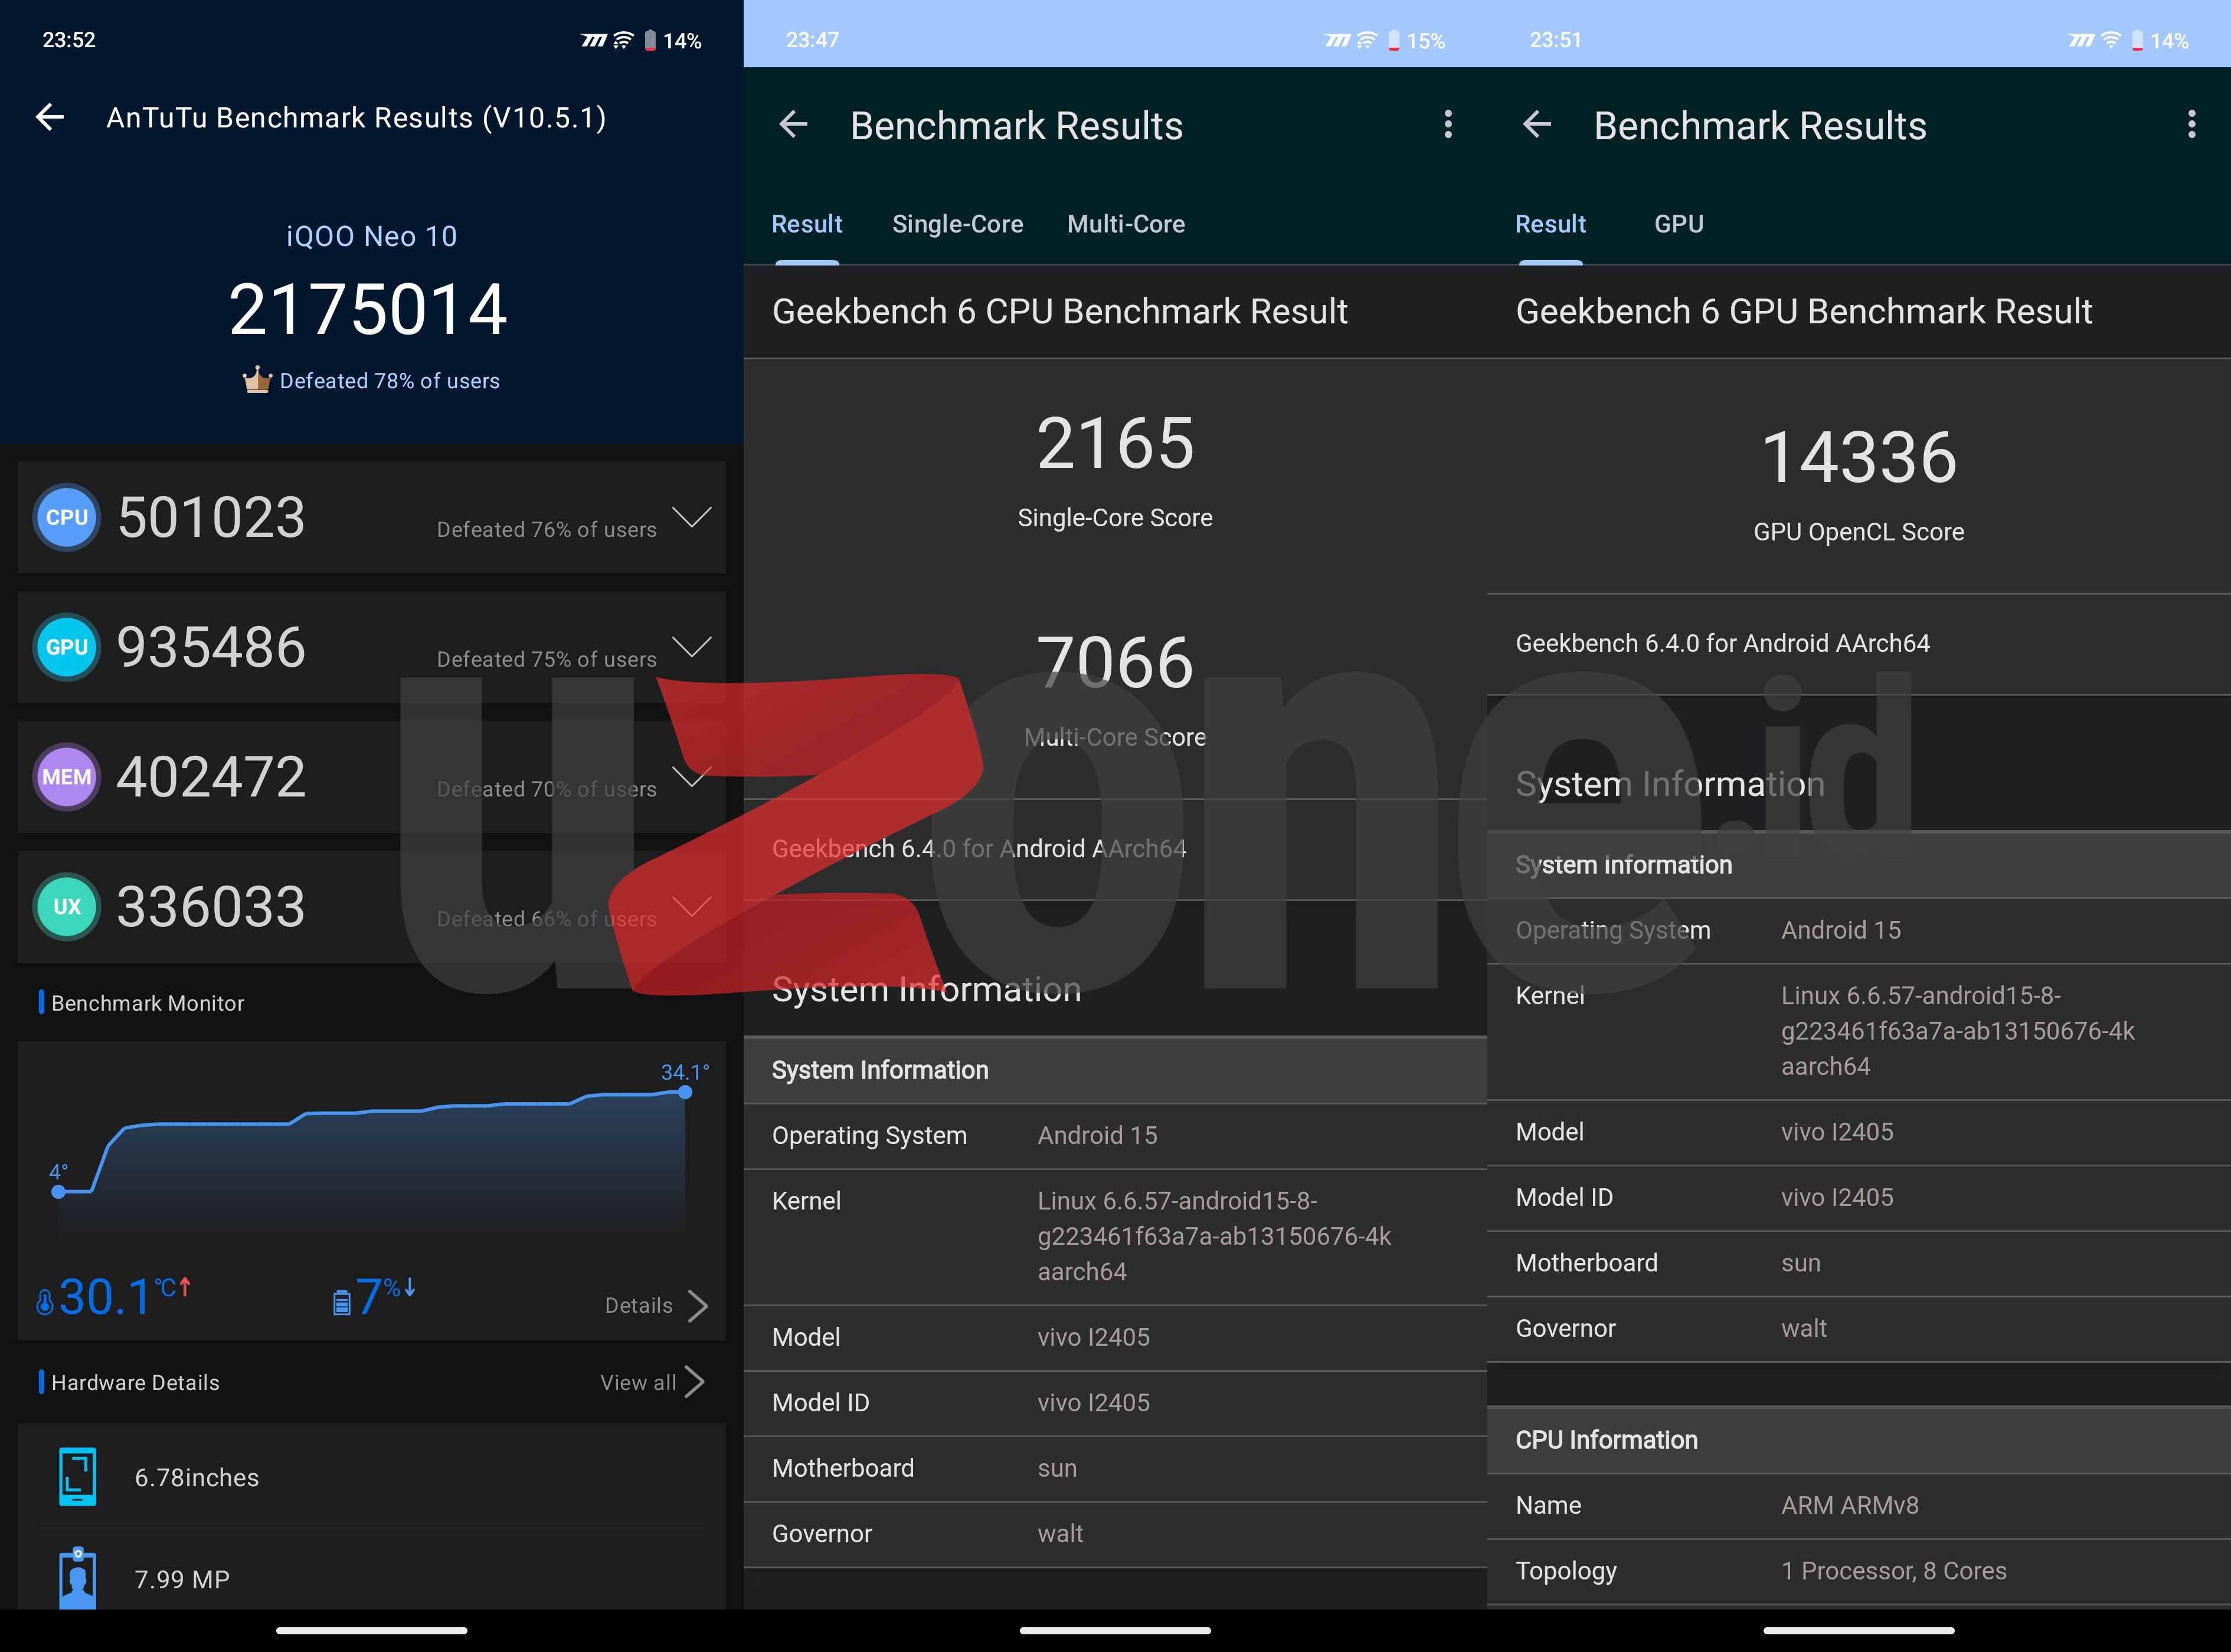Tap Governor walt row in GPU results
Image resolution: width=2231 pixels, height=1652 pixels.
[x=1859, y=1328]
